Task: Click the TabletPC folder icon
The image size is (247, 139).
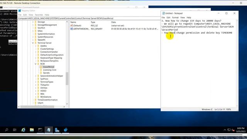Action: click(x=36, y=40)
